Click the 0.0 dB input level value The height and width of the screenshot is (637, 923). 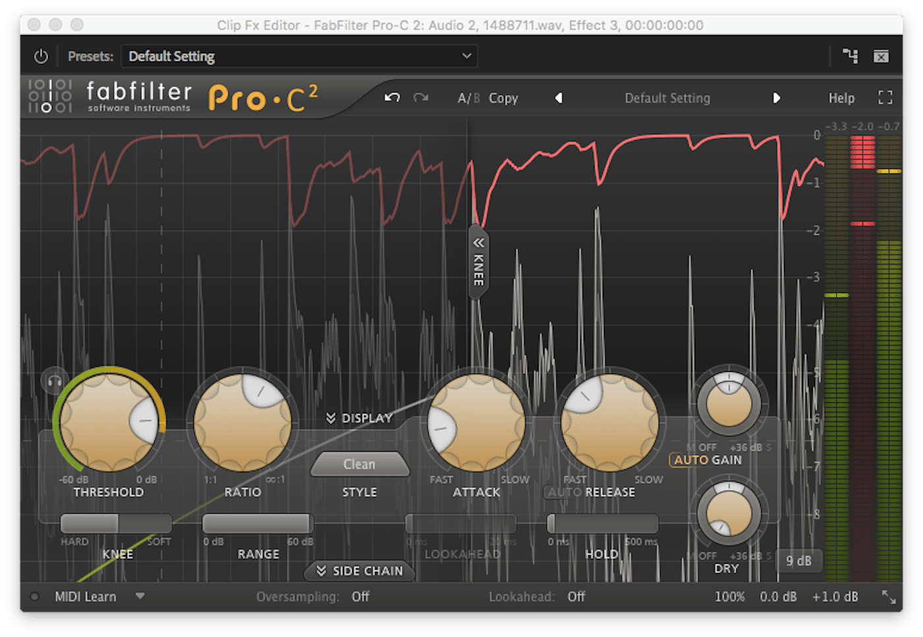coord(778,597)
